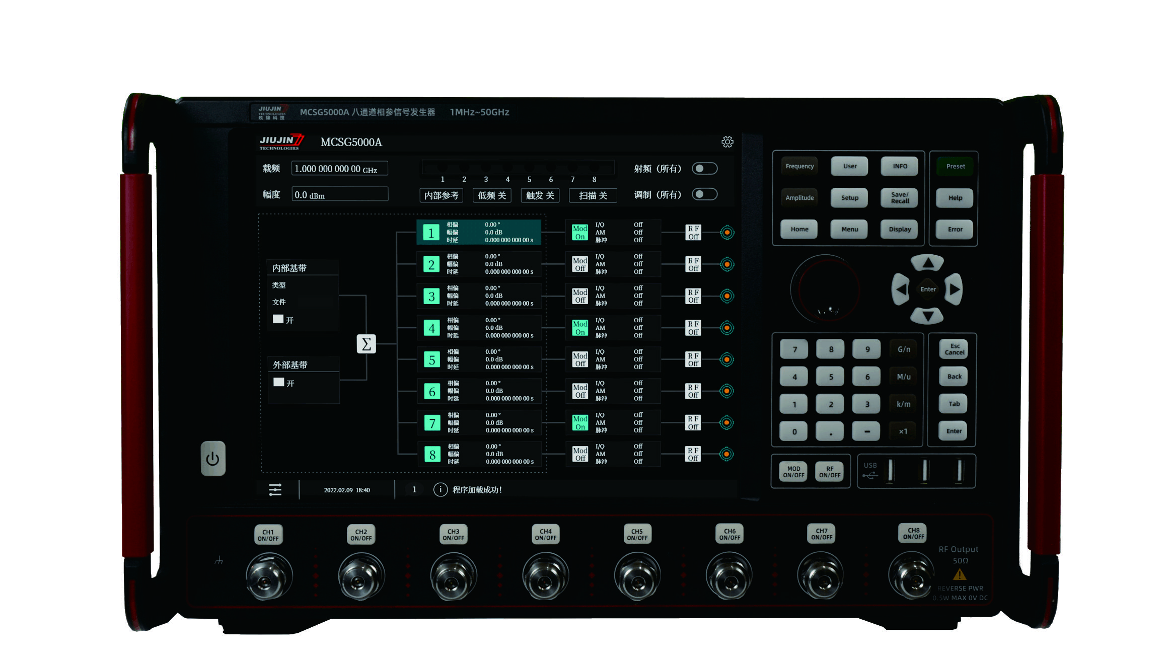Click channel 8 output connector icon
The image size is (1171, 659).
[726, 454]
